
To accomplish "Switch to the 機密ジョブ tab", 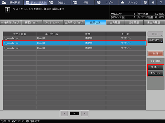I will click(x=32, y=23).
